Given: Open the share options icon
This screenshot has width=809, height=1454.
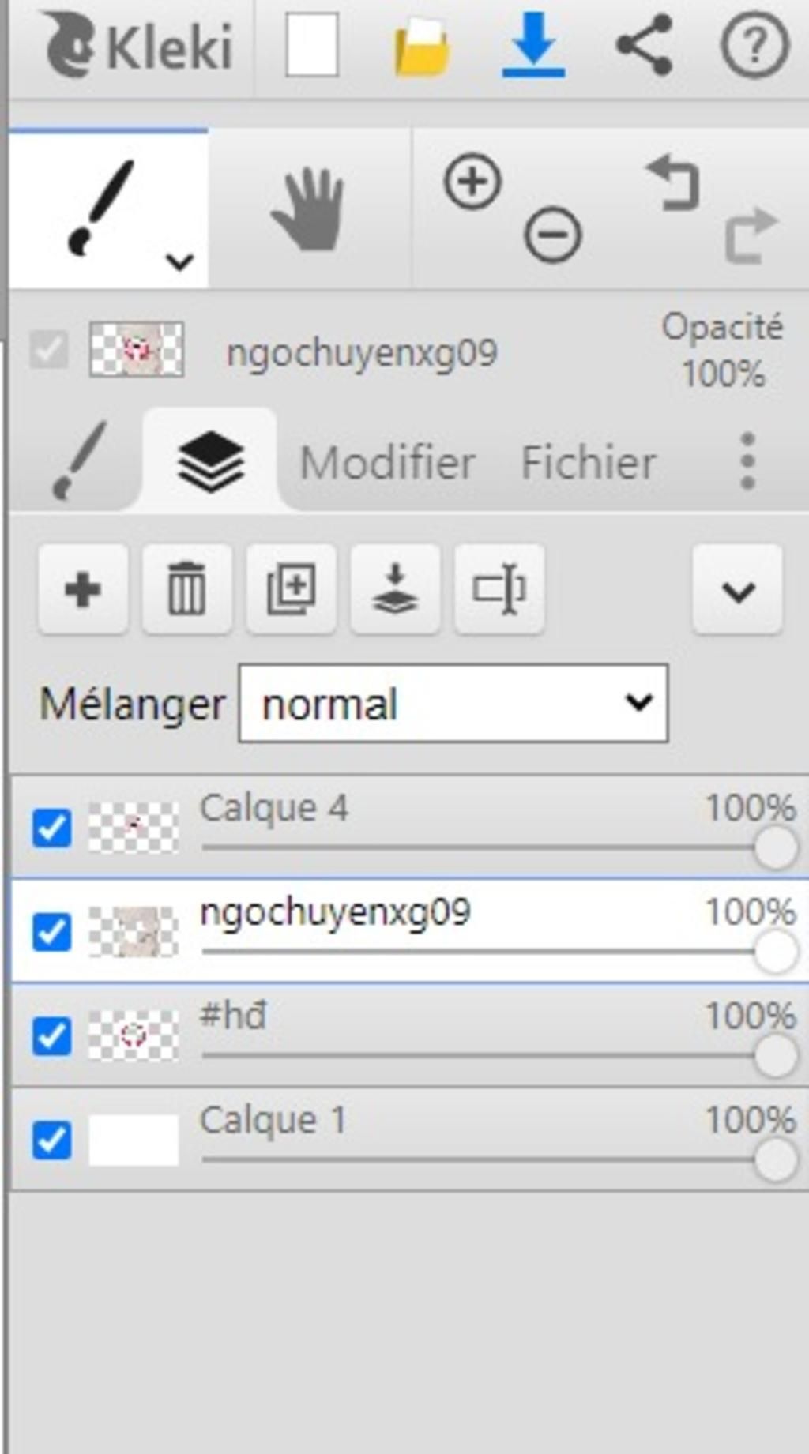Looking at the screenshot, I should coord(645,45).
